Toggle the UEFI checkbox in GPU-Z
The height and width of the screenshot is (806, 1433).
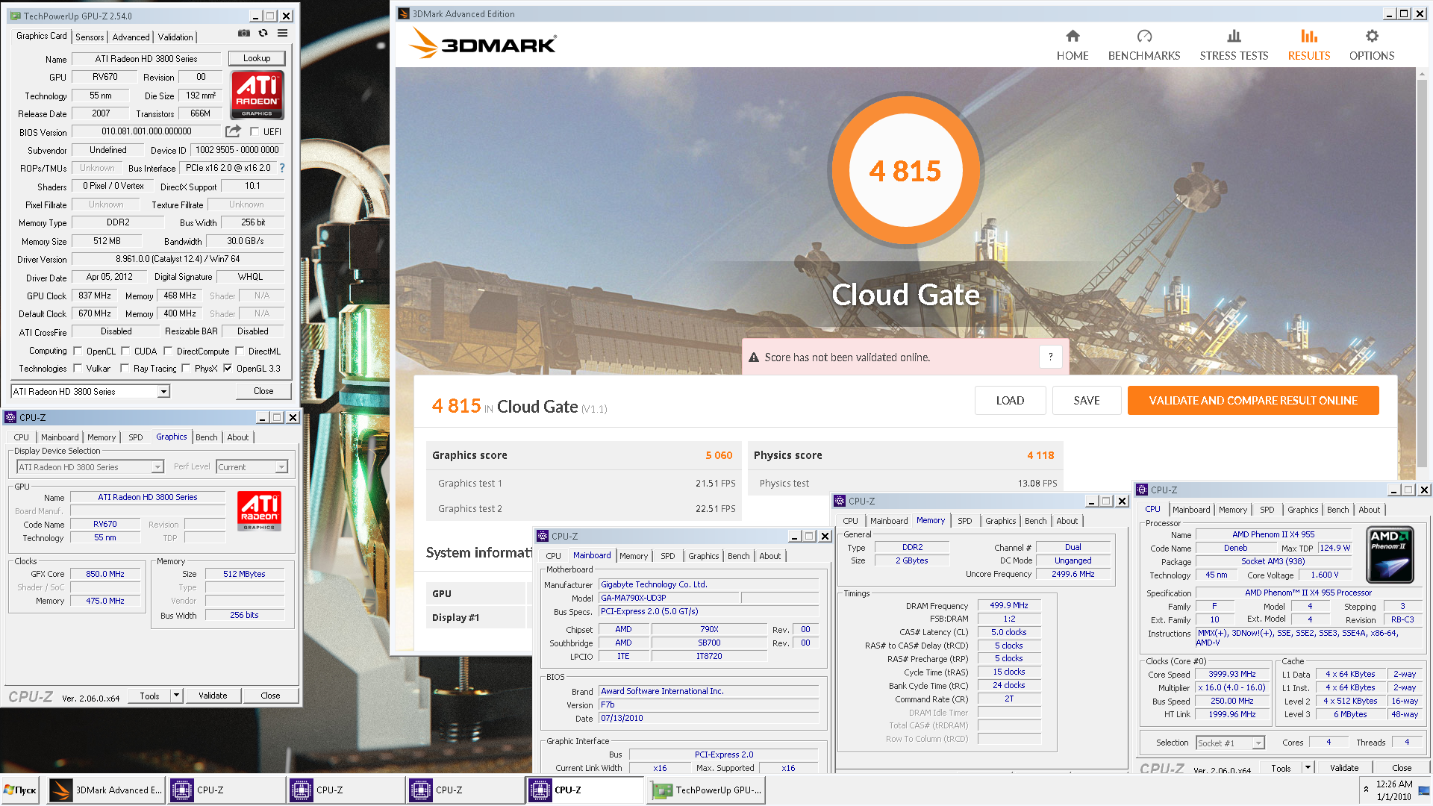(x=255, y=131)
